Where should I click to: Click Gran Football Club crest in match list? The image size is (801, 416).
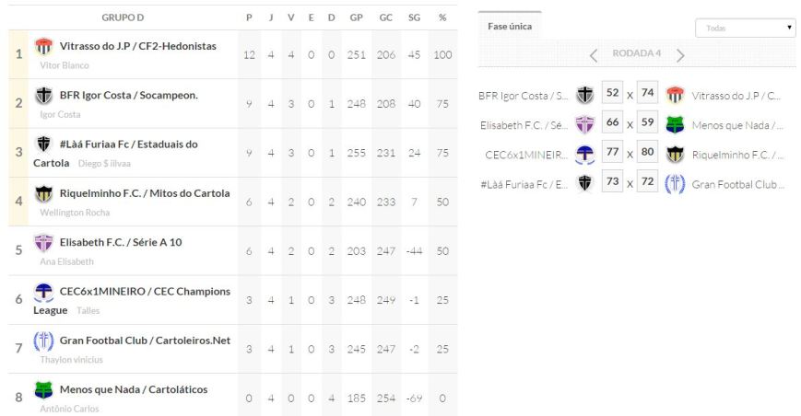coord(675,183)
